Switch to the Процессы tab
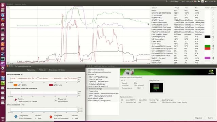This screenshot has width=217, height=122. [31, 70]
